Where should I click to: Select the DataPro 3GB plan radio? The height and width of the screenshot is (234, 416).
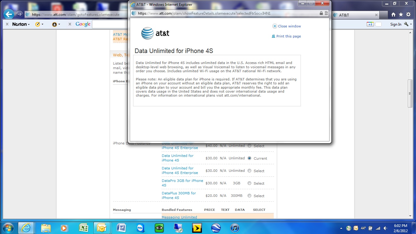[x=249, y=183]
